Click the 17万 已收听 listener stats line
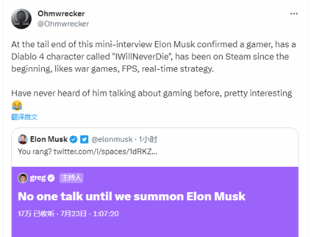This screenshot has width=311, height=237. (68, 213)
